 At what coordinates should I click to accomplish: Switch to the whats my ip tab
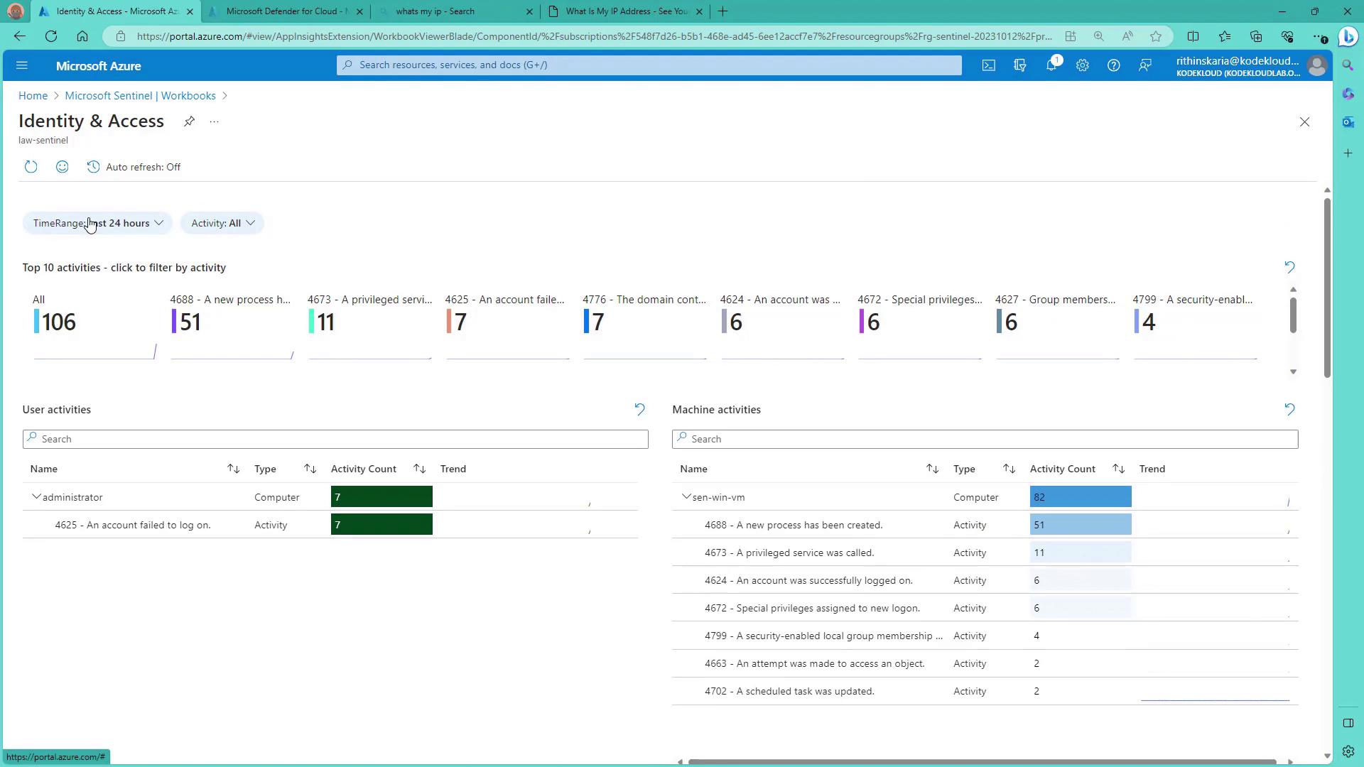[435, 11]
